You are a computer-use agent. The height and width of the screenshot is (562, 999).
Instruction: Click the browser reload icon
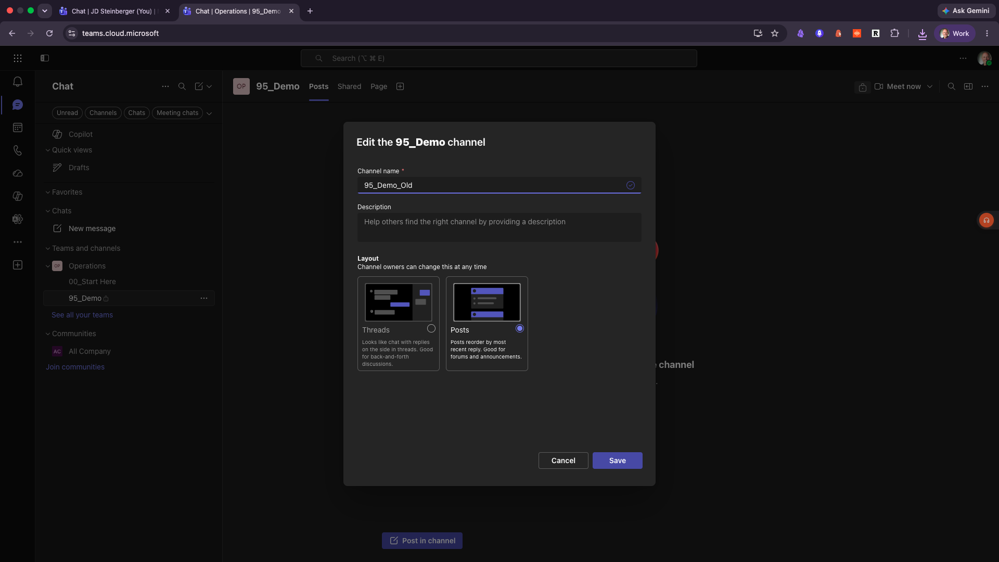tap(49, 33)
